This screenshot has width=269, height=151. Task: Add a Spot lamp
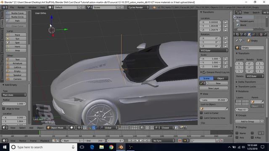[x=16, y=43]
